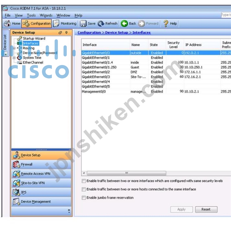Image resolution: width=231 pixels, height=235 pixels.
Task: Select Routing tree item
Action: pyautogui.click(x=29, y=48)
